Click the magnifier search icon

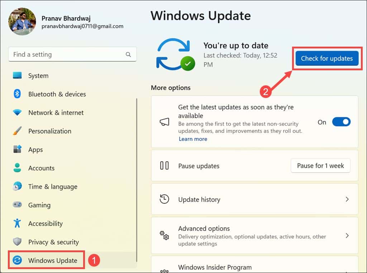(x=128, y=55)
